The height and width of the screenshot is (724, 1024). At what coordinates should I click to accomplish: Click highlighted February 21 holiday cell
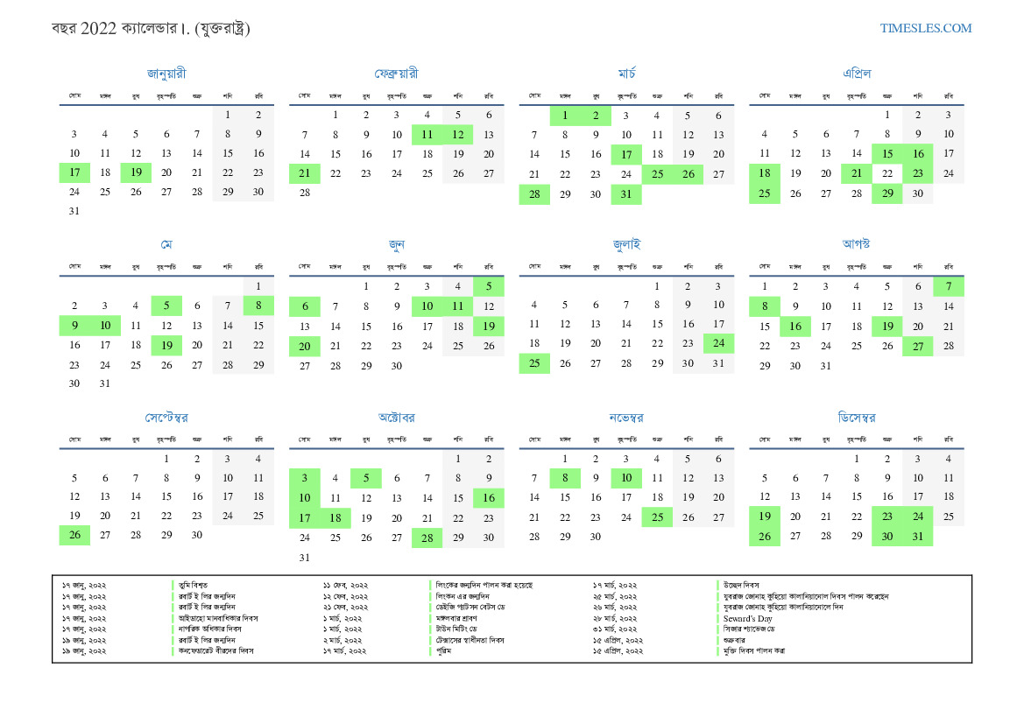pos(305,172)
